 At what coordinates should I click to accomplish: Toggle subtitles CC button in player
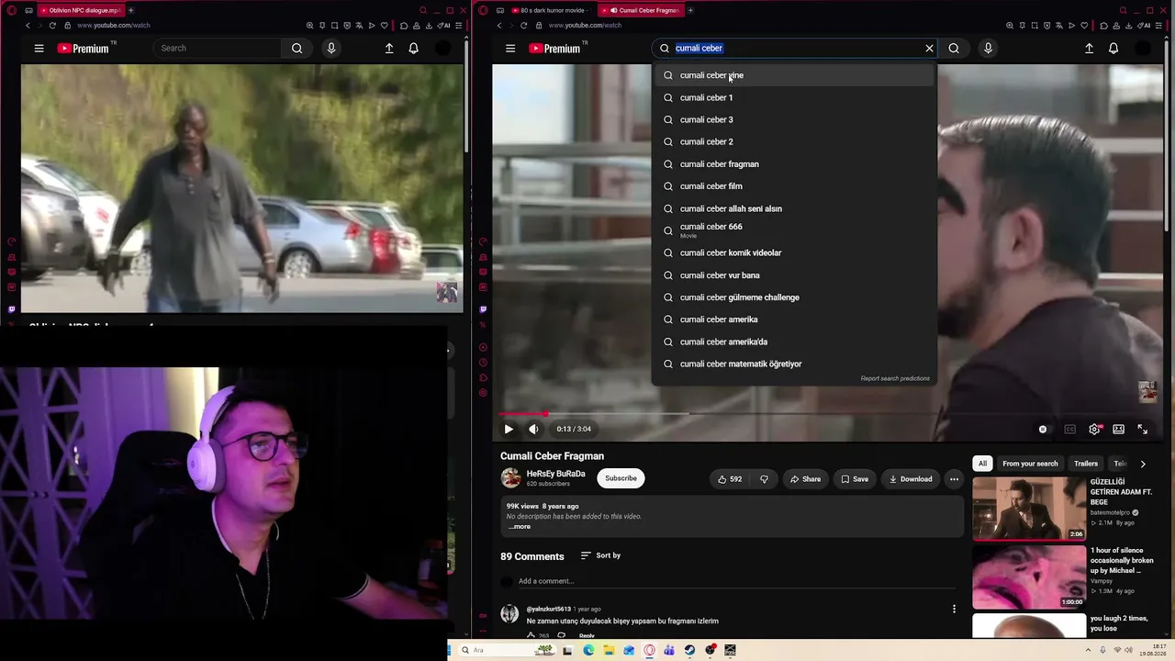(1069, 429)
